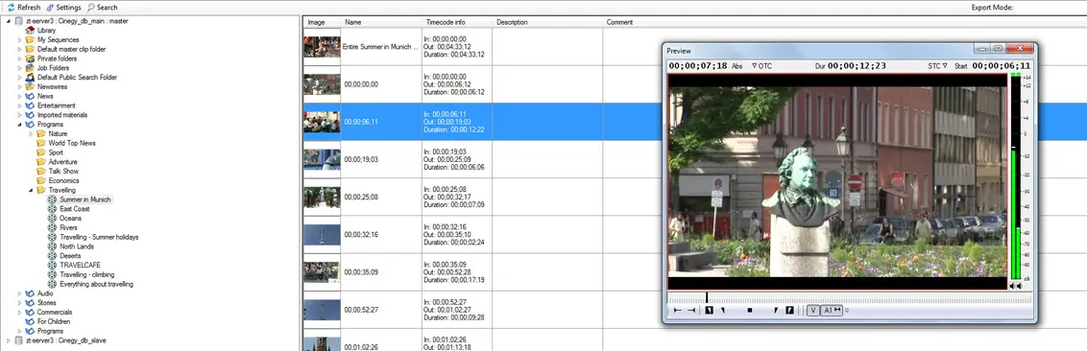This screenshot has width=1087, height=351.
Task: Click the Private folders icon
Action: pos(30,58)
